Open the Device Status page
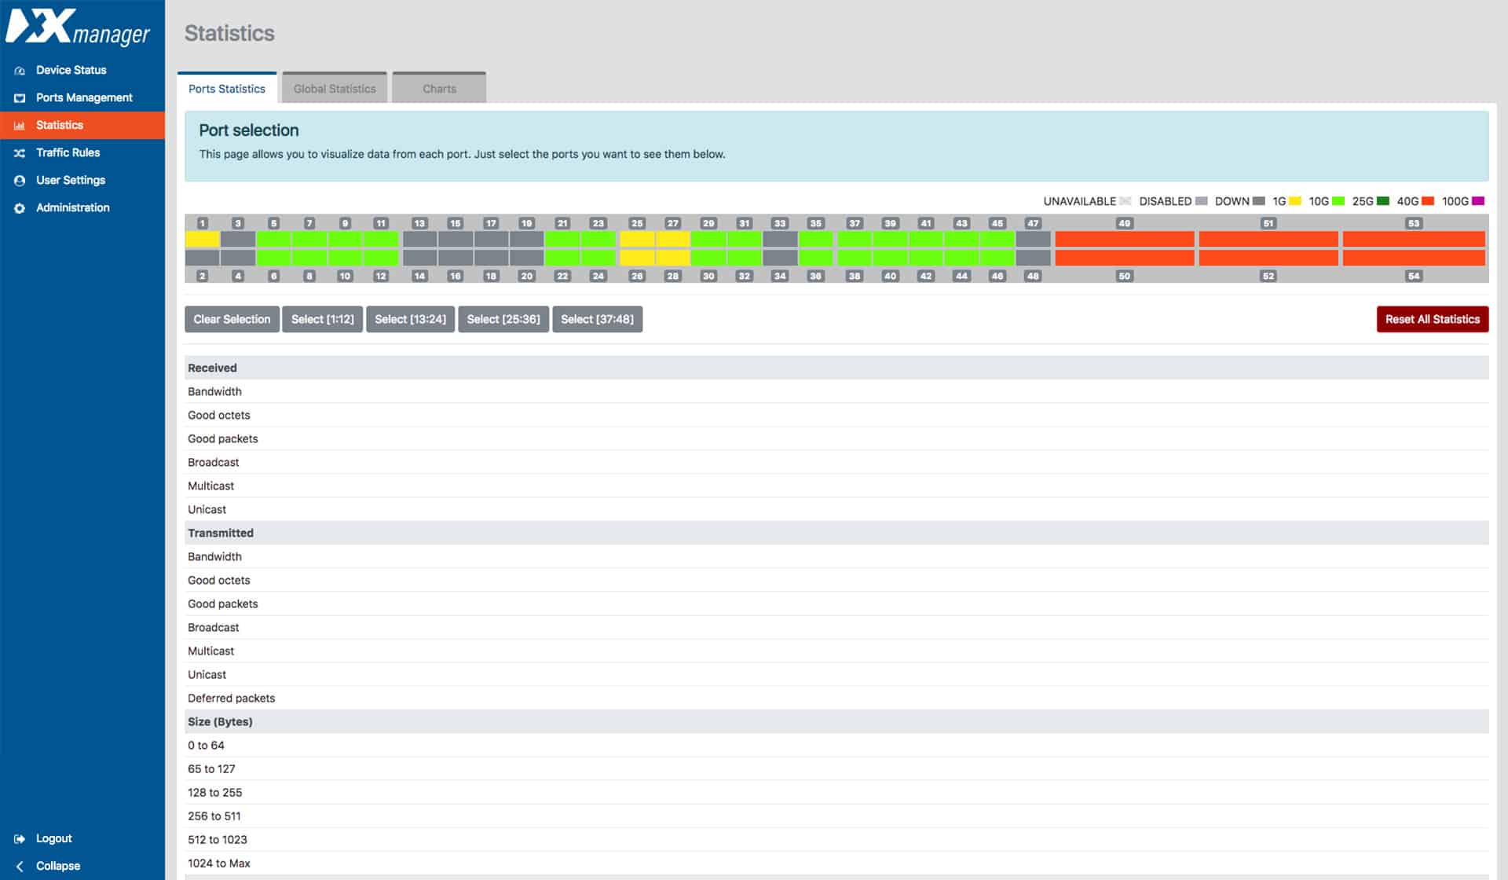The image size is (1508, 880). tap(71, 70)
